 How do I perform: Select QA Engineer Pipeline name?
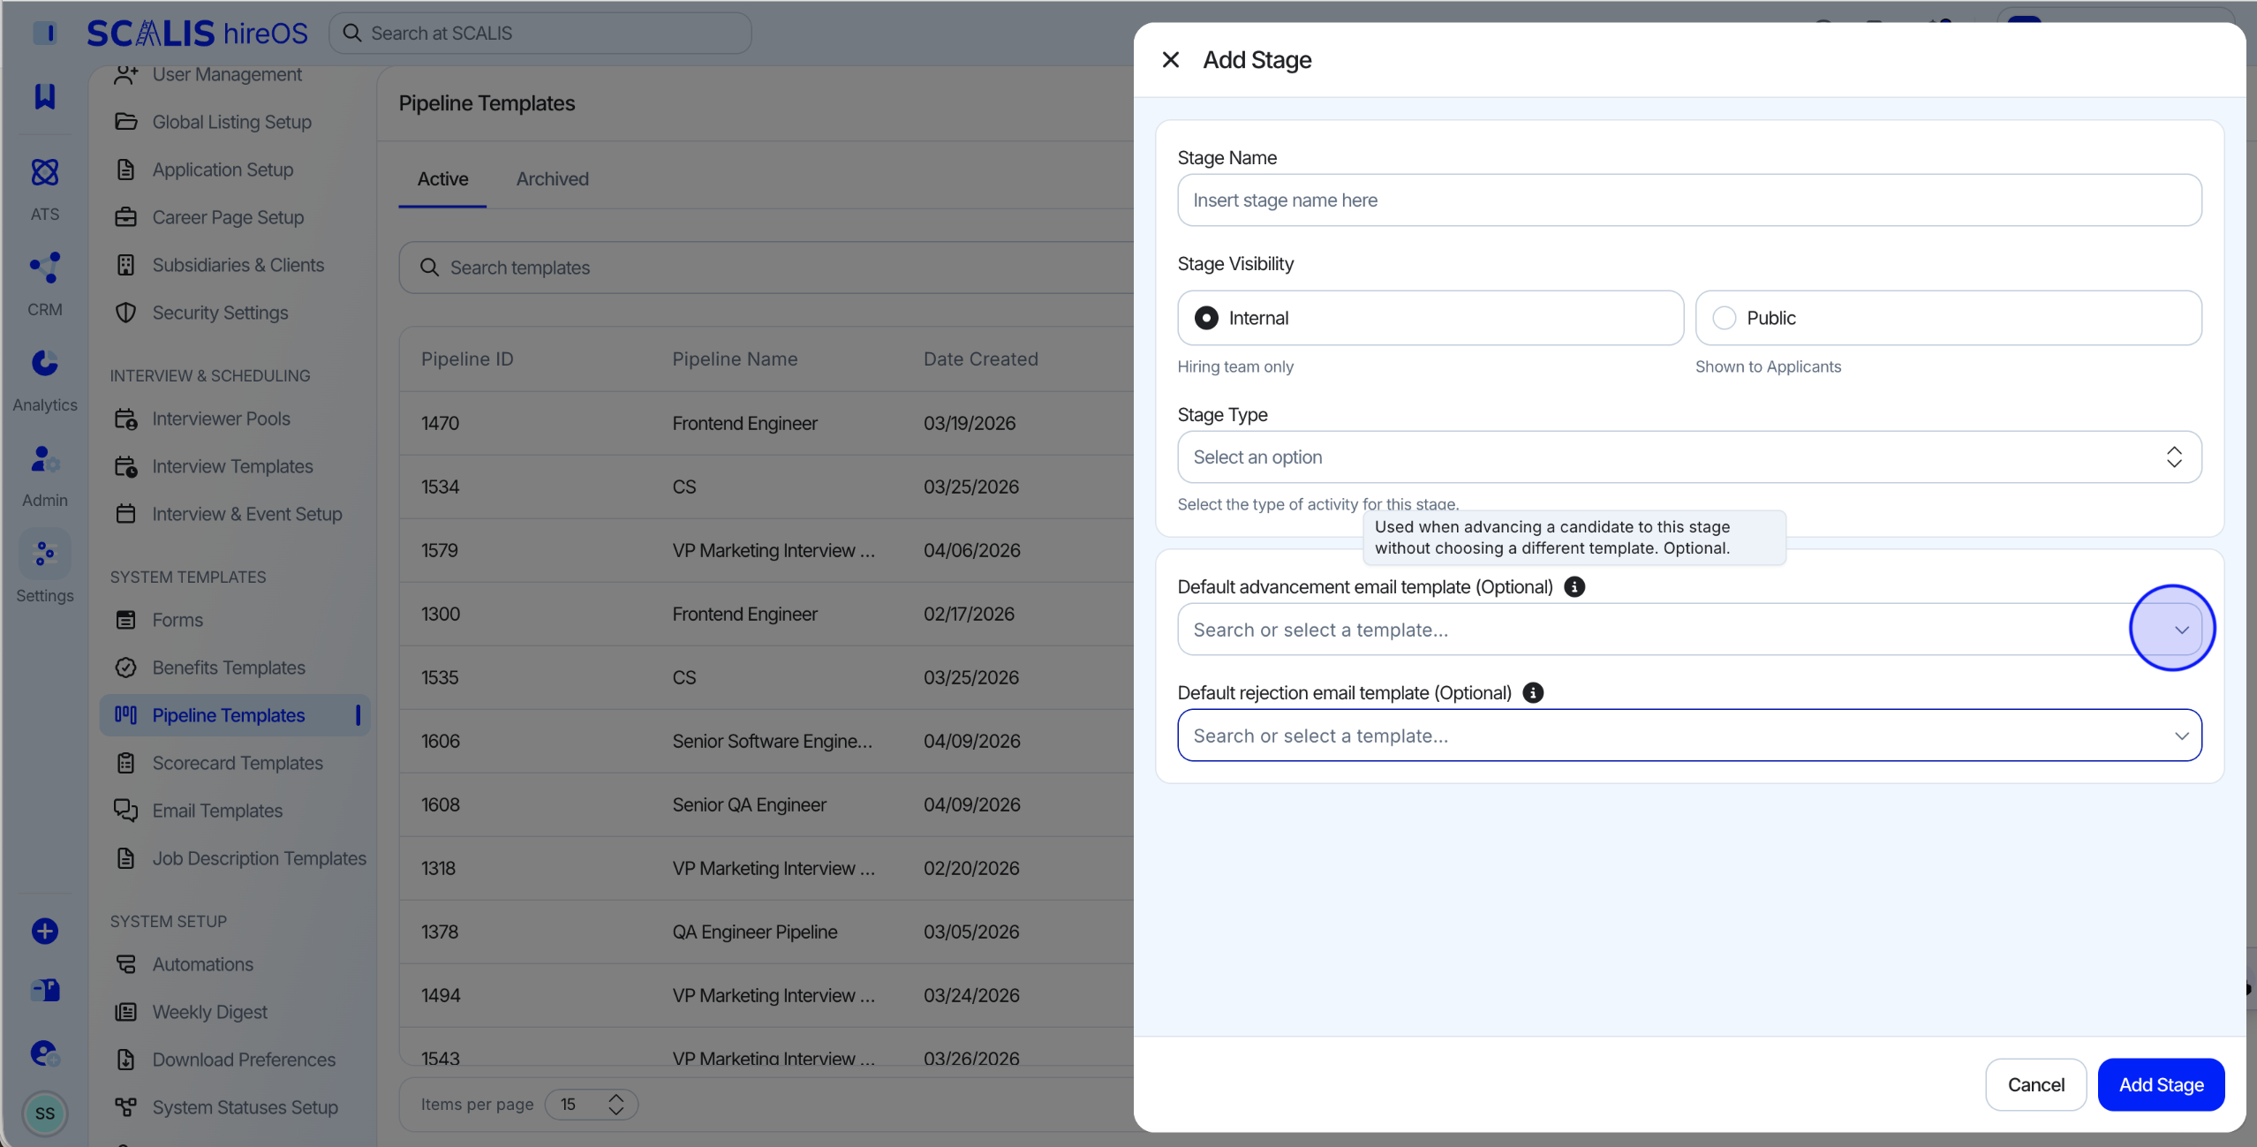coord(755,932)
